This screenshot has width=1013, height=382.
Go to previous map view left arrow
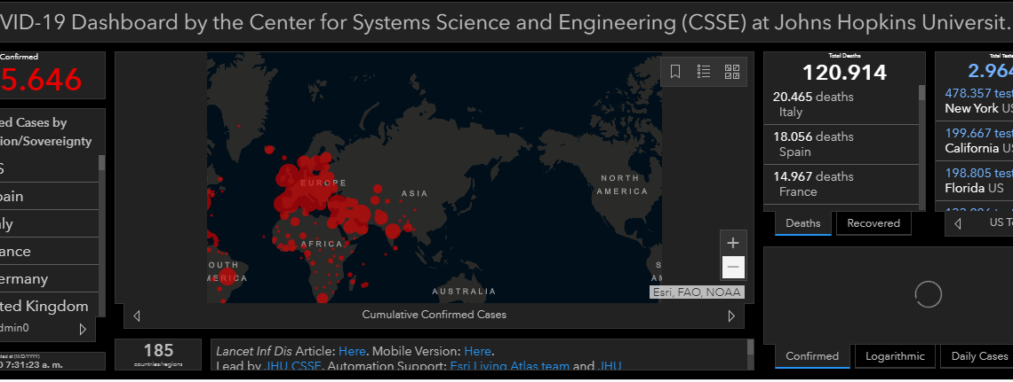click(x=136, y=316)
